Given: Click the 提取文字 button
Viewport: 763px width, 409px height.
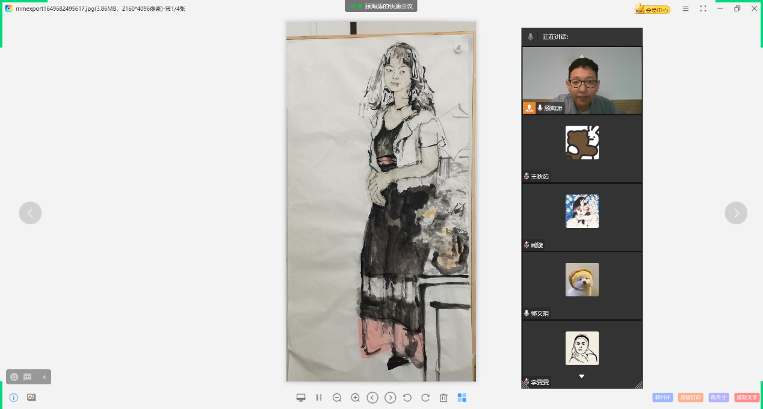Looking at the screenshot, I should click(747, 398).
